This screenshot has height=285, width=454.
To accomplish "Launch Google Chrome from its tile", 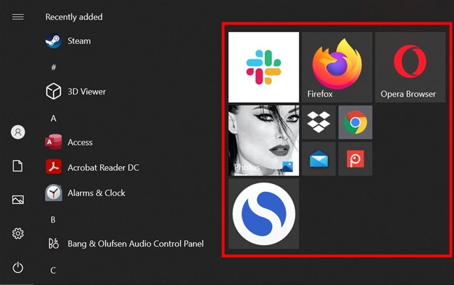I will [355, 122].
